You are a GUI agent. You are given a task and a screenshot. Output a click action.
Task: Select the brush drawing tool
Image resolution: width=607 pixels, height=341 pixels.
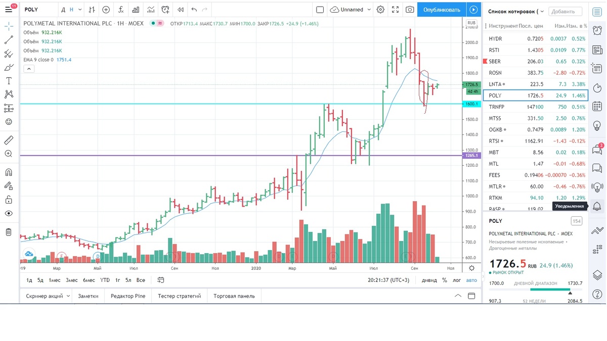(x=9, y=67)
